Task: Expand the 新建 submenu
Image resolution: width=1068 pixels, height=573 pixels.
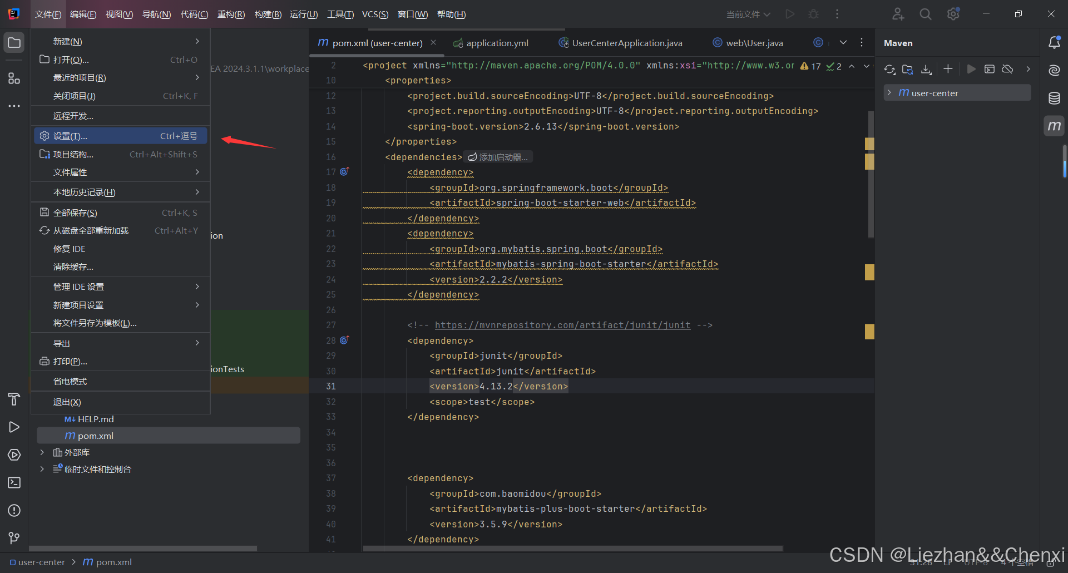Action: 121,42
